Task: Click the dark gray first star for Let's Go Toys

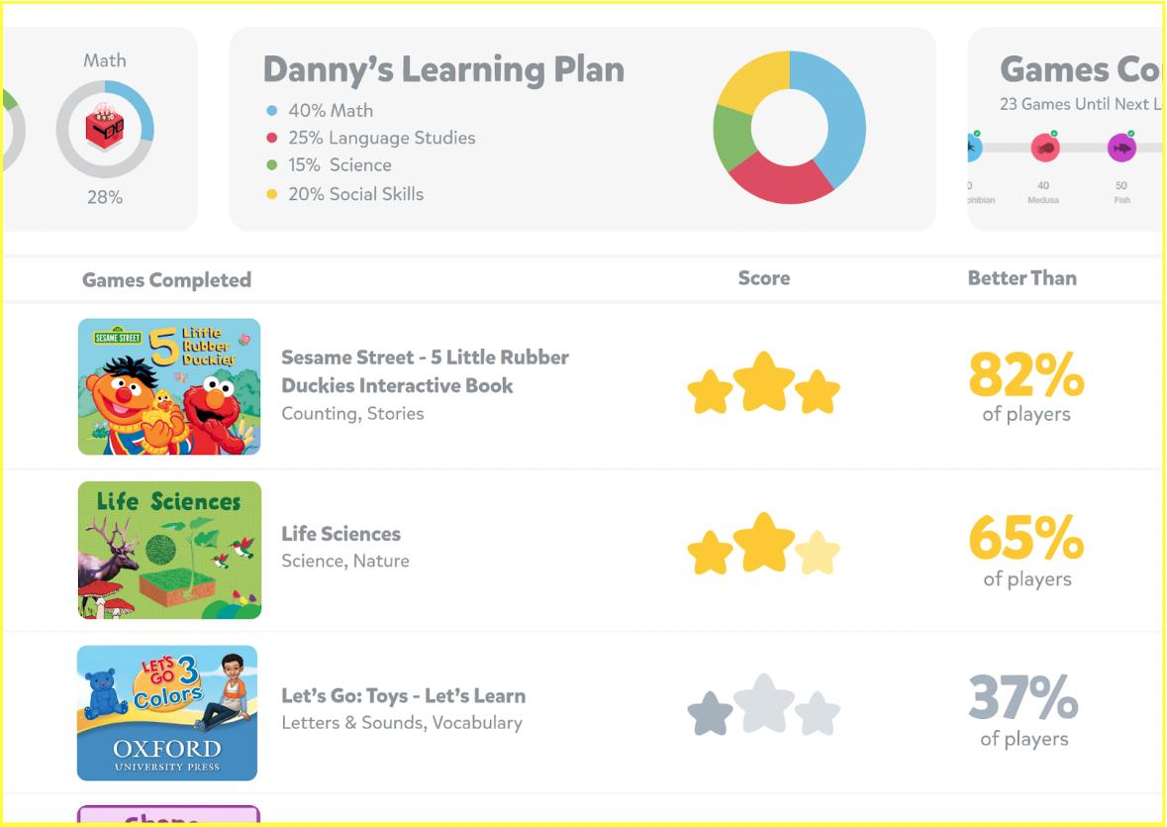Action: (x=710, y=714)
